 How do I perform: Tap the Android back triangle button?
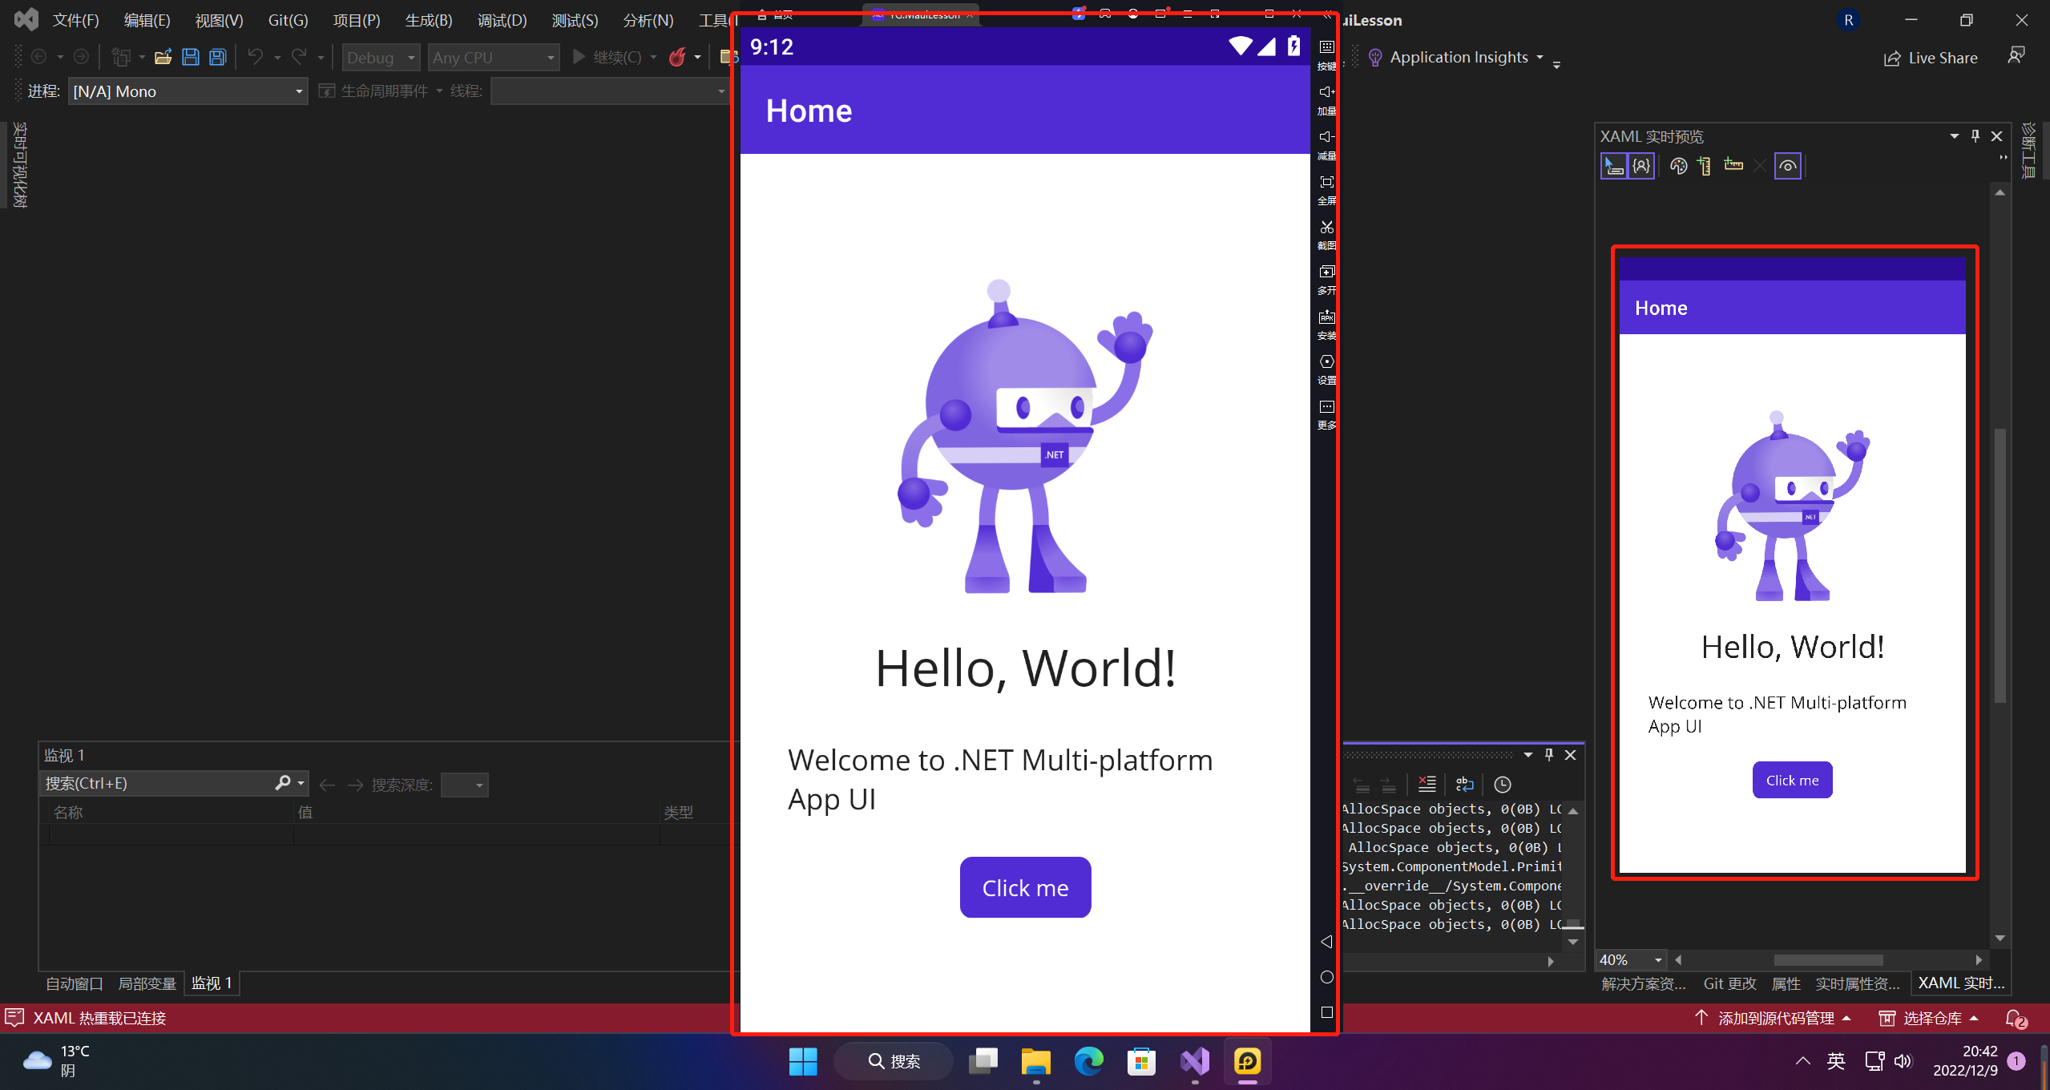pyautogui.click(x=1326, y=942)
